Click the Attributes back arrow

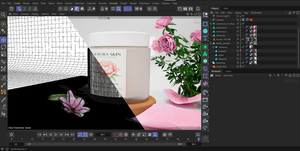pos(270,75)
